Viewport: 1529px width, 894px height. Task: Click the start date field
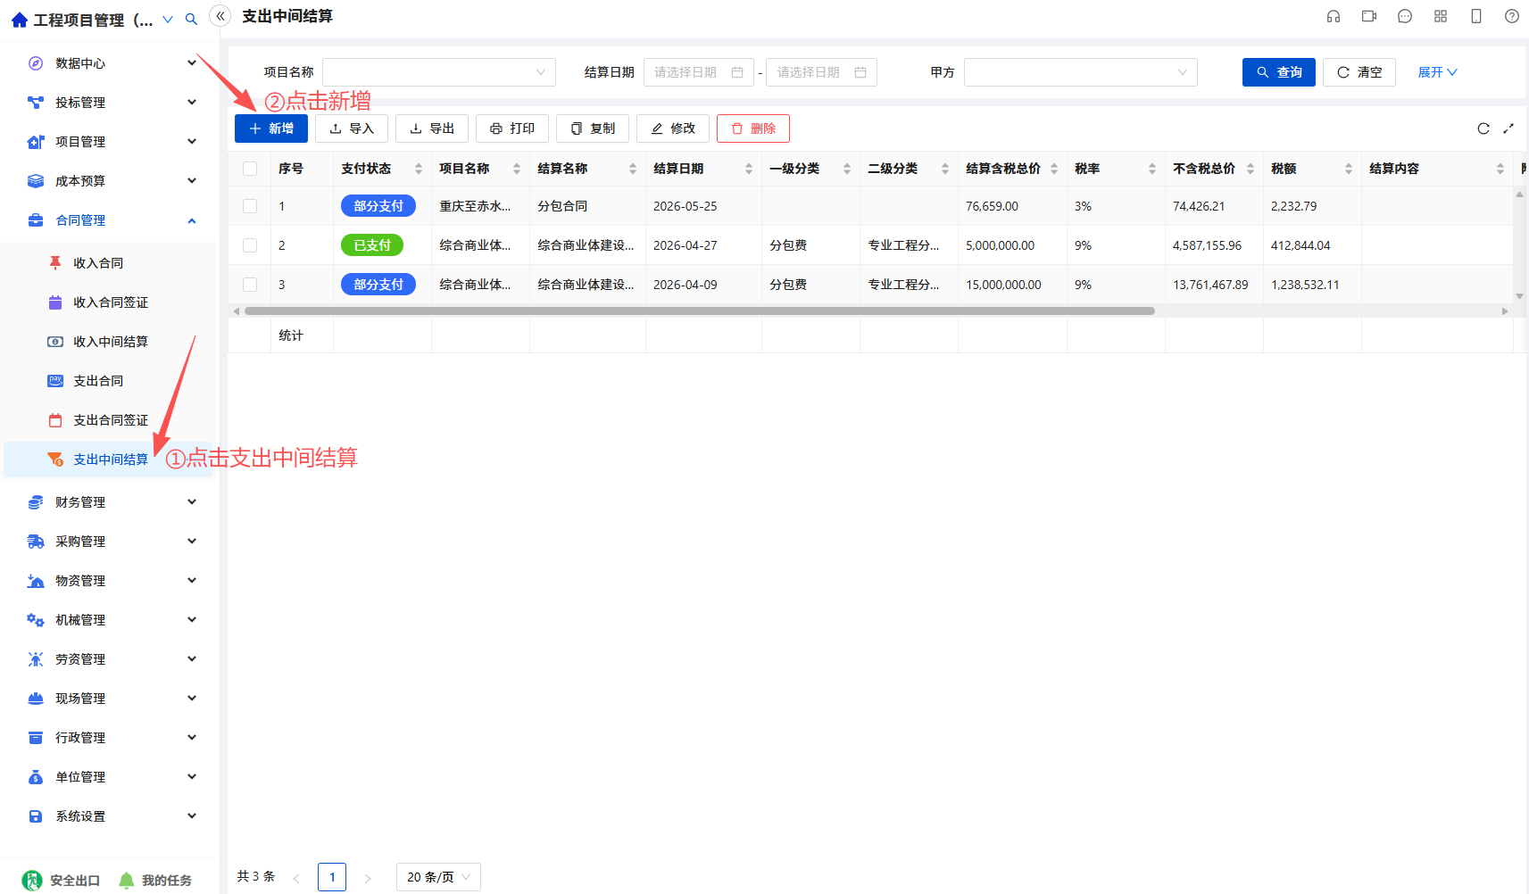coord(699,72)
